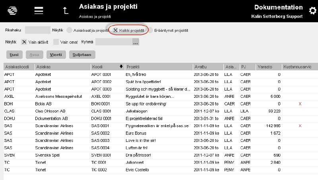Viewport: 318px width, 180px height.
Task: Check the Vain omat checkbox
Action: click(56, 42)
